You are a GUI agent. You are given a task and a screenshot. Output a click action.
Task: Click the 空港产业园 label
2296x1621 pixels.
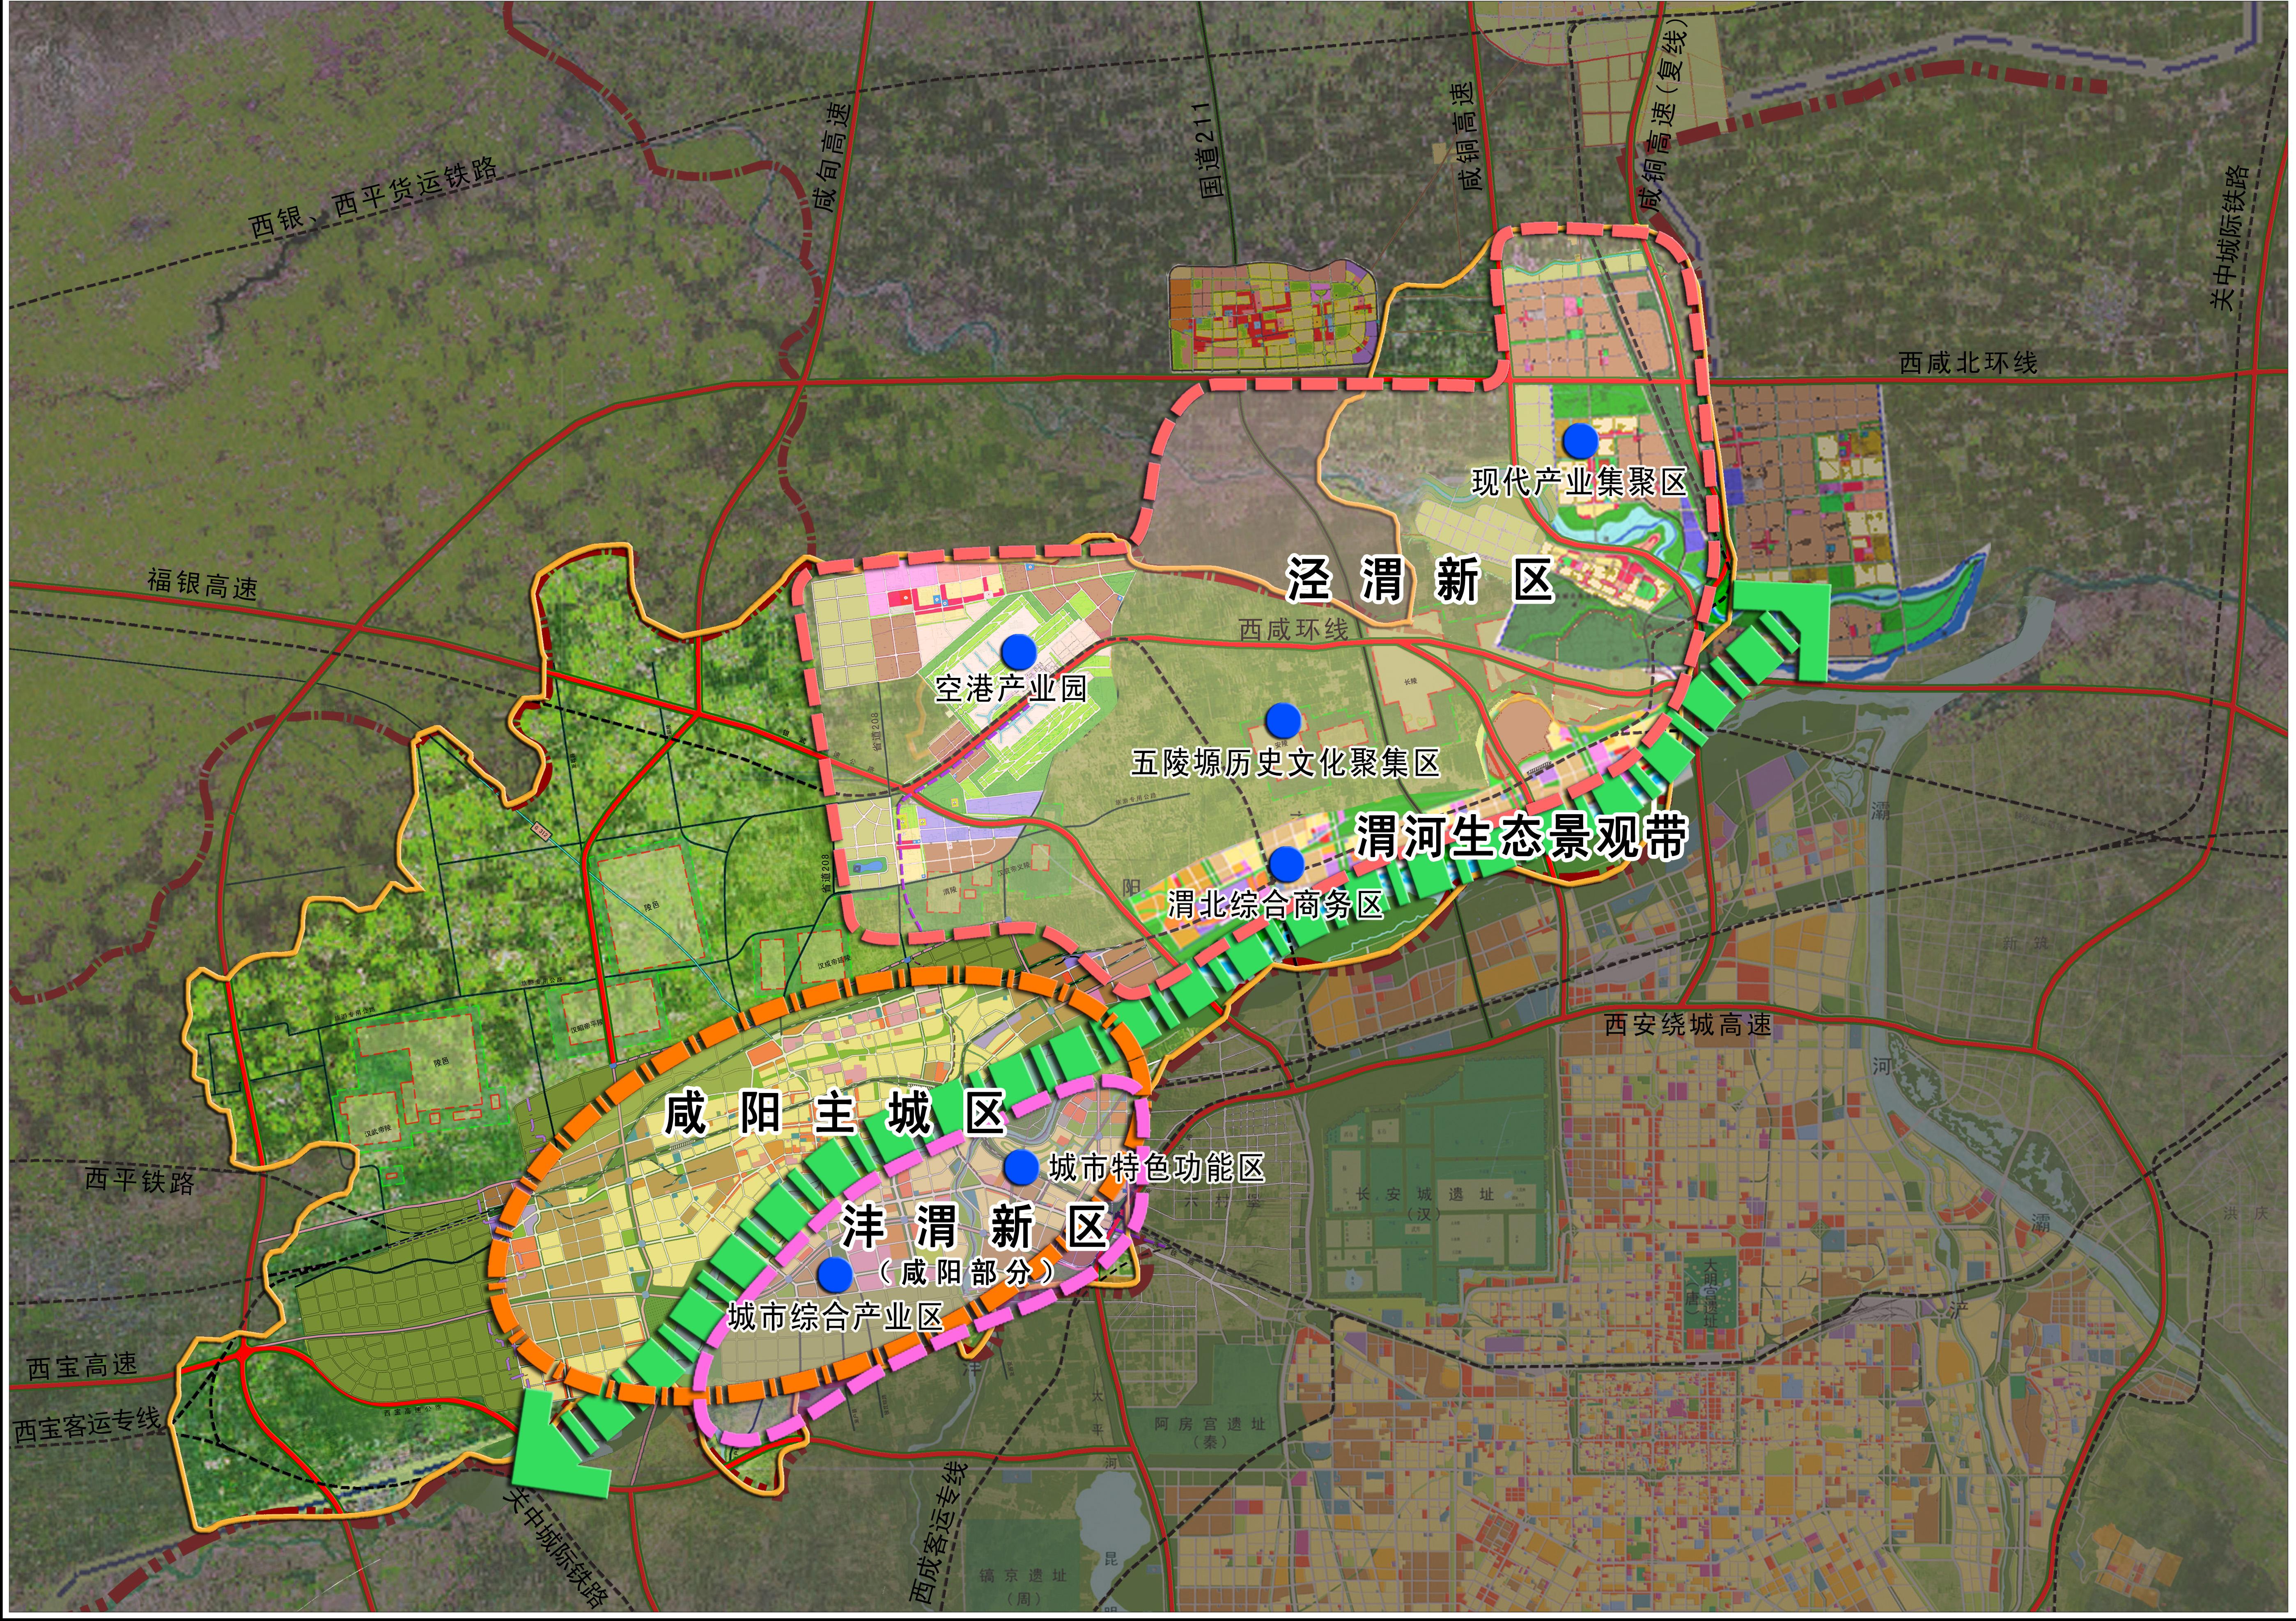pos(1011,688)
